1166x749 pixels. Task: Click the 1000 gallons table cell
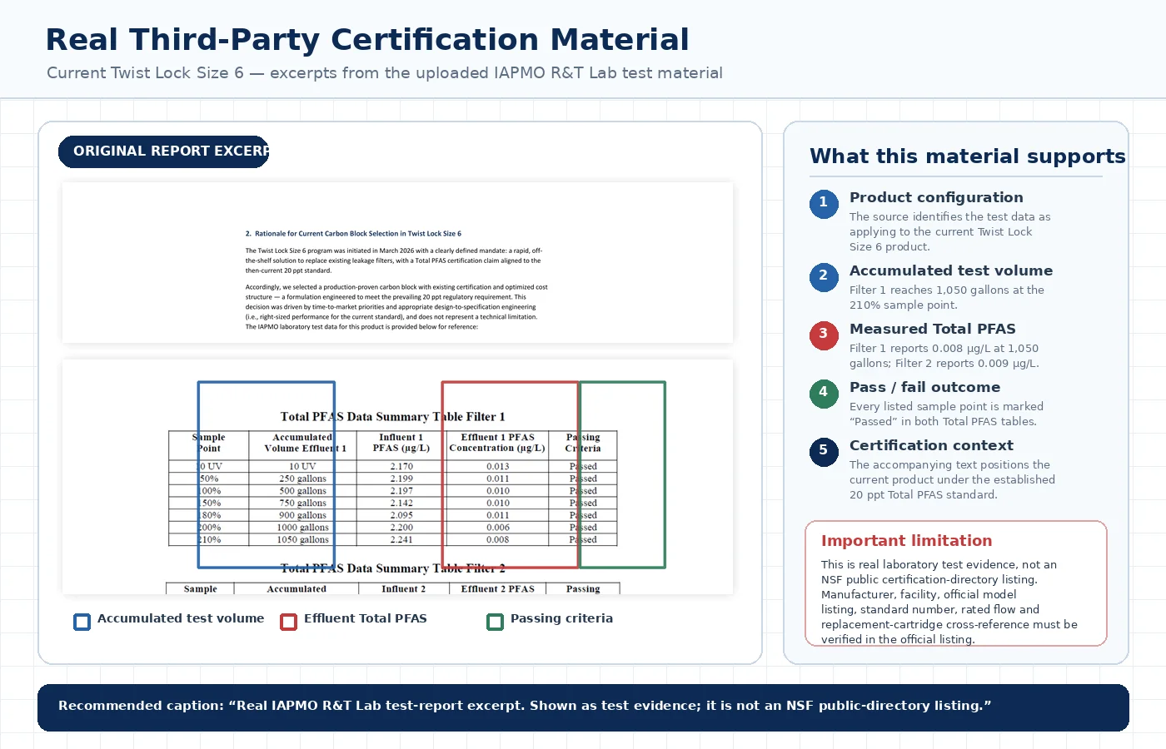tap(303, 528)
